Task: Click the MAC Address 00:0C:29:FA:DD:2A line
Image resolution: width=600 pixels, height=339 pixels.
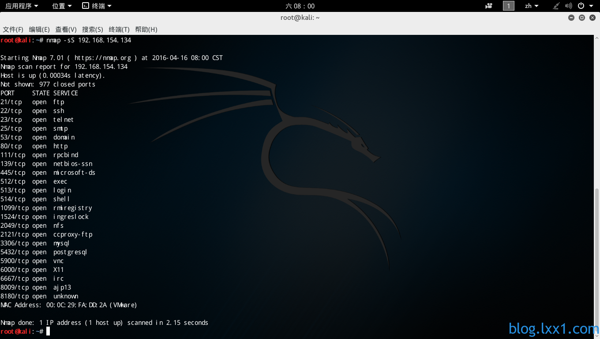Action: pos(69,305)
